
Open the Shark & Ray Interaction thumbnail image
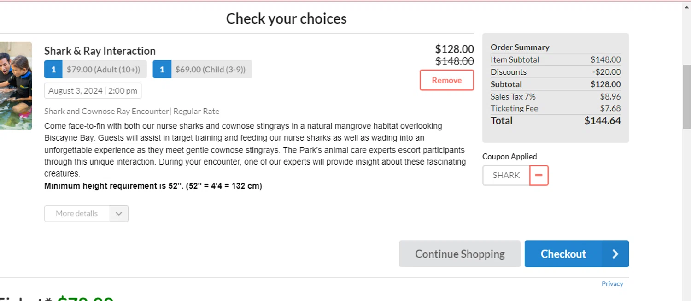tap(16, 86)
